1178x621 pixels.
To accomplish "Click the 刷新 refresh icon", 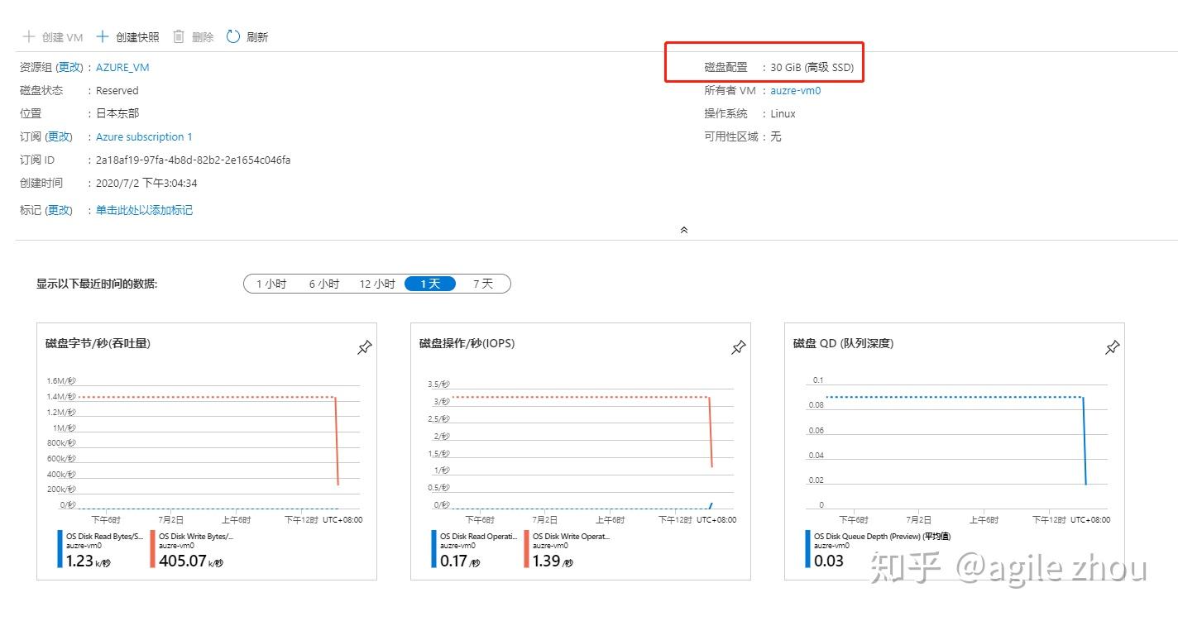I will point(233,36).
